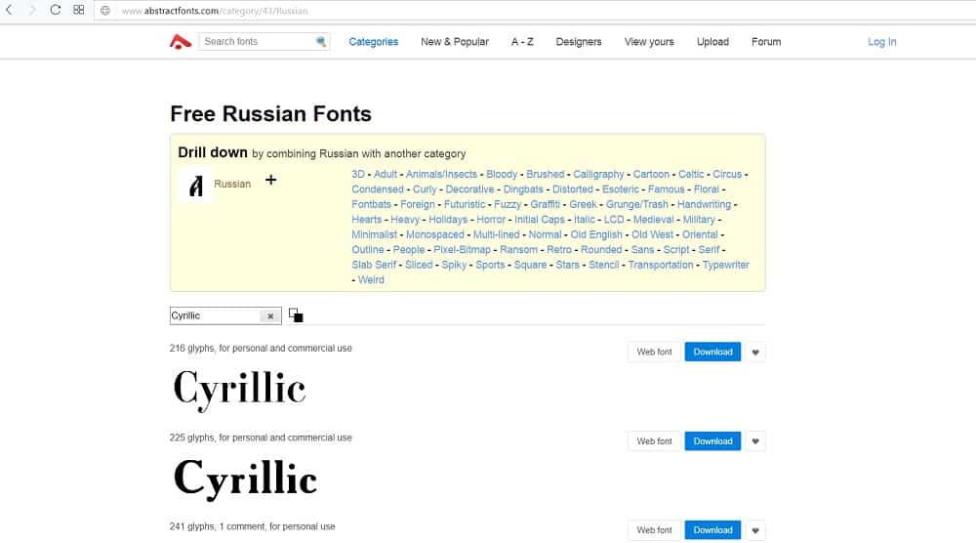The height and width of the screenshot is (543, 976).
Task: Open the browser speed dial grid icon
Action: coord(78,10)
